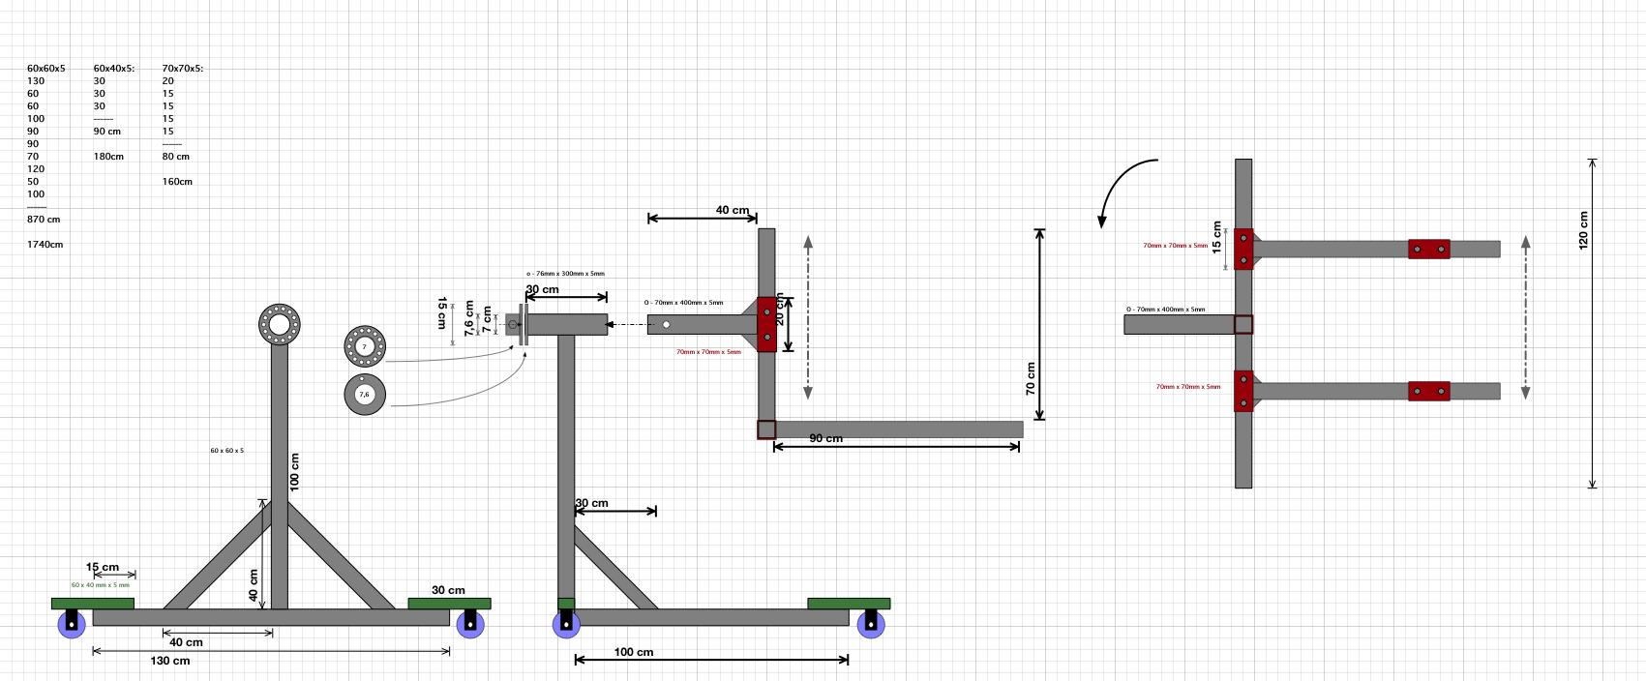Select the ring labeled 7,6
The image size is (1646, 681).
click(365, 395)
